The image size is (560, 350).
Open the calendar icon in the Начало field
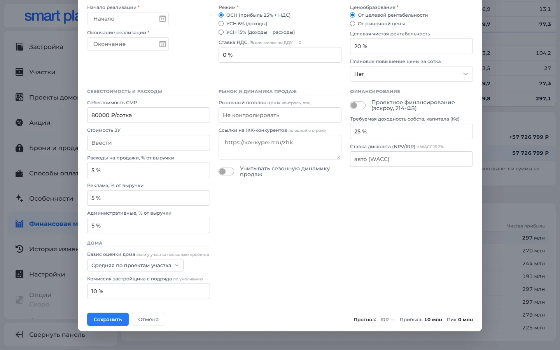[x=163, y=19]
